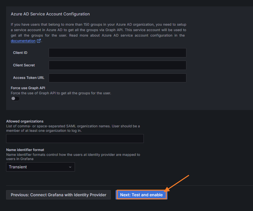Click into the Client Secret text box
The height and width of the screenshot is (211, 253).
coord(117,65)
